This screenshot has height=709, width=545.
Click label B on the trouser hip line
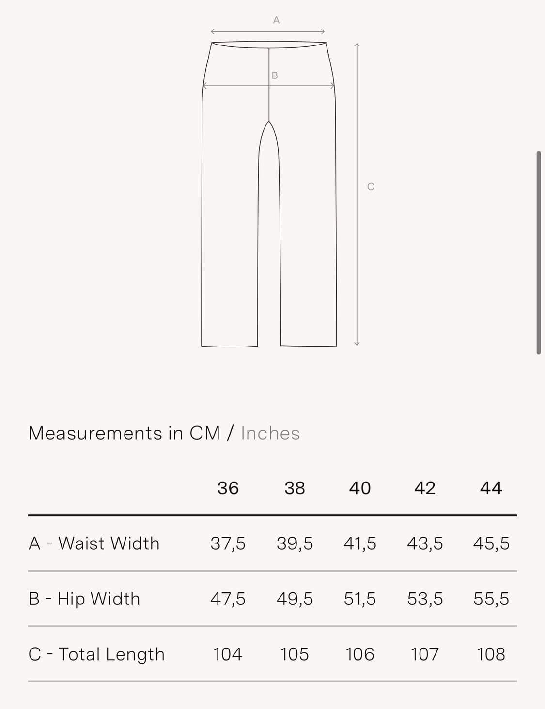[275, 75]
